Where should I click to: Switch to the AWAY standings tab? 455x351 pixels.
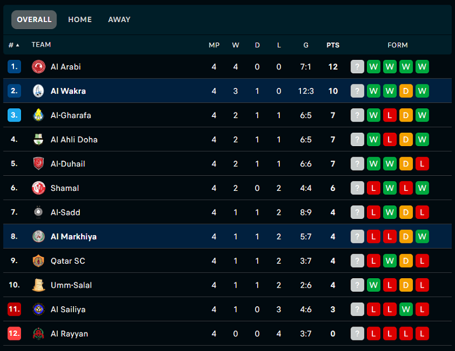[x=119, y=19]
